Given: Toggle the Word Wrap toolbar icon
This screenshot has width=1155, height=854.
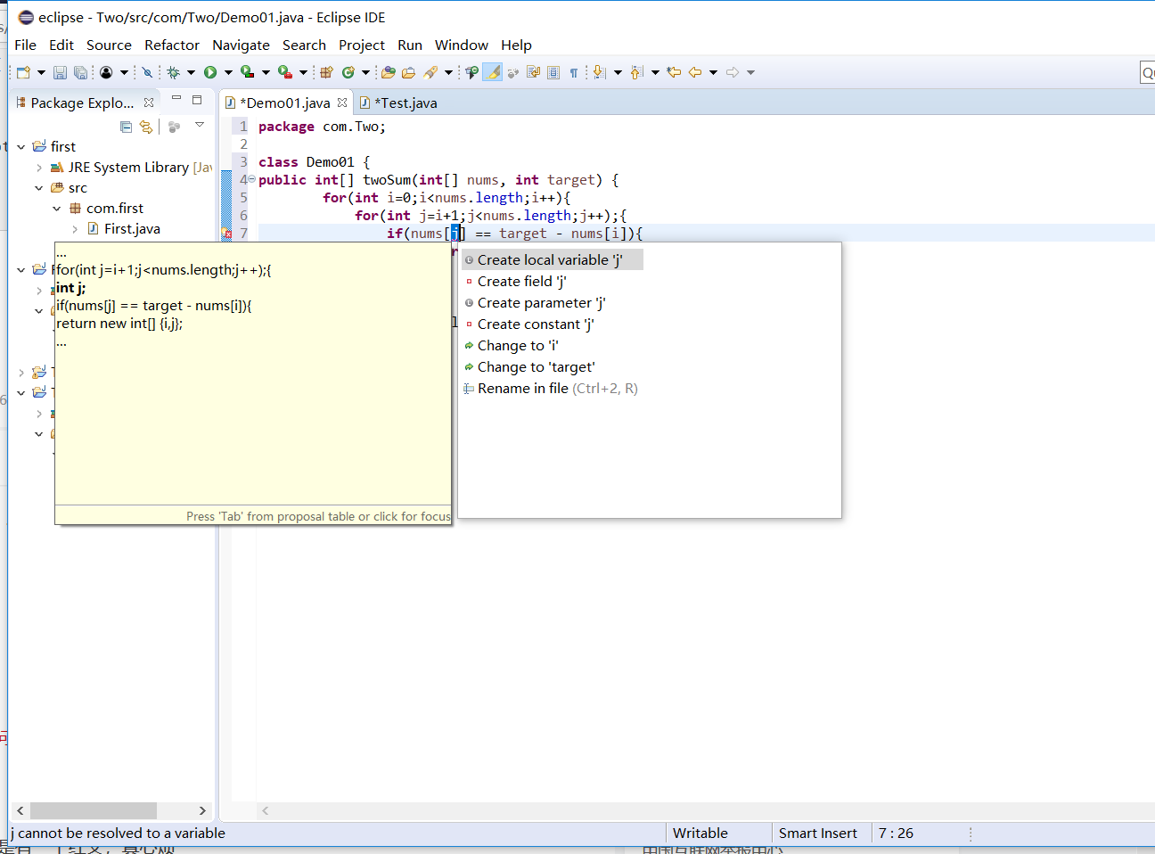Looking at the screenshot, I should coord(534,72).
